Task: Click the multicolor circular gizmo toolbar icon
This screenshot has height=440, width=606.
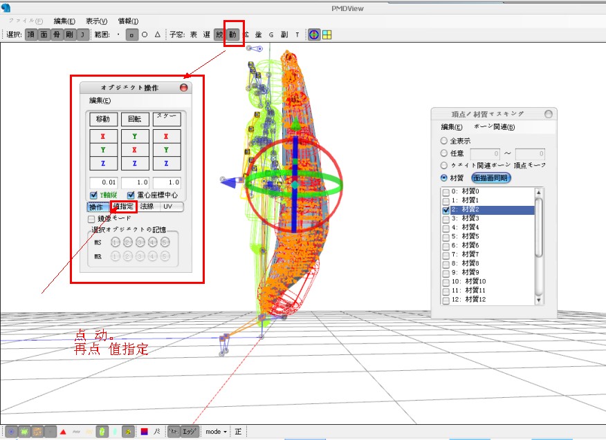Action: [x=314, y=35]
